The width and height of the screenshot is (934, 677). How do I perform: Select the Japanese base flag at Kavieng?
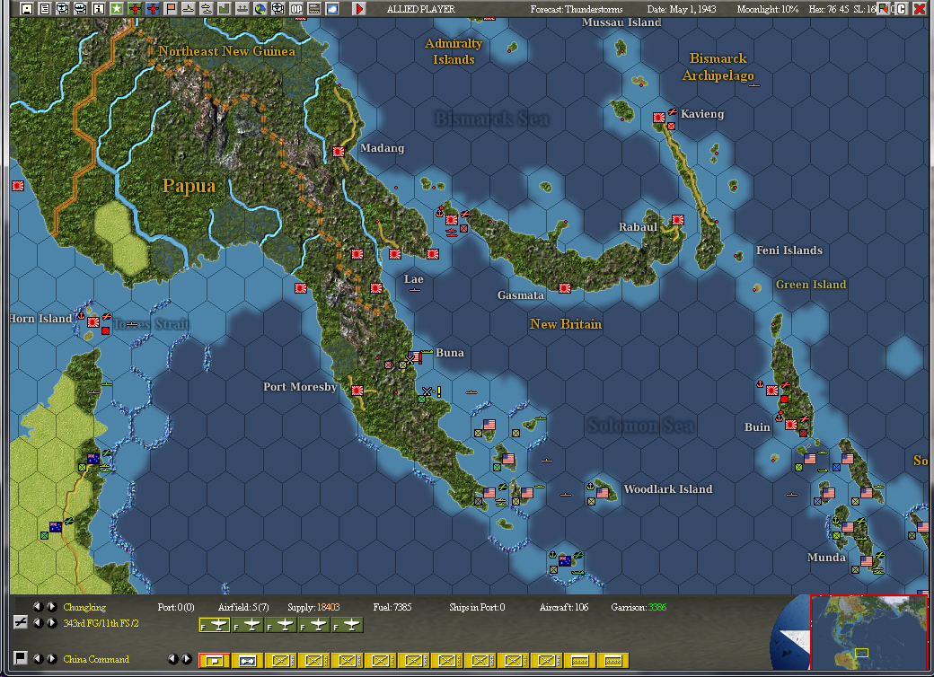[x=659, y=118]
